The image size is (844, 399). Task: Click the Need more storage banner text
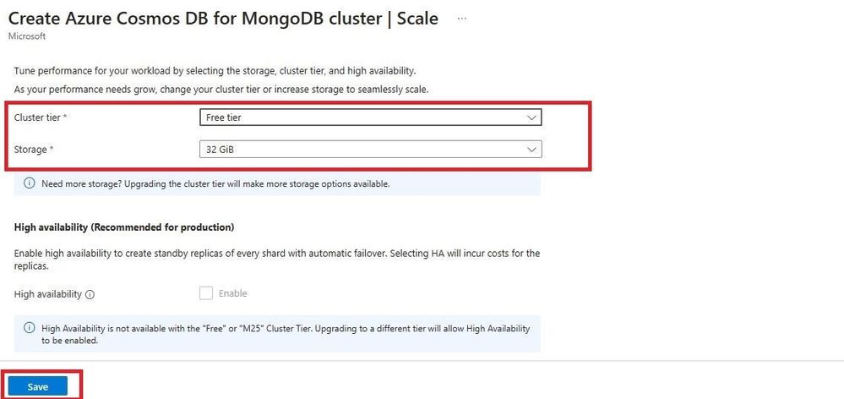(215, 183)
